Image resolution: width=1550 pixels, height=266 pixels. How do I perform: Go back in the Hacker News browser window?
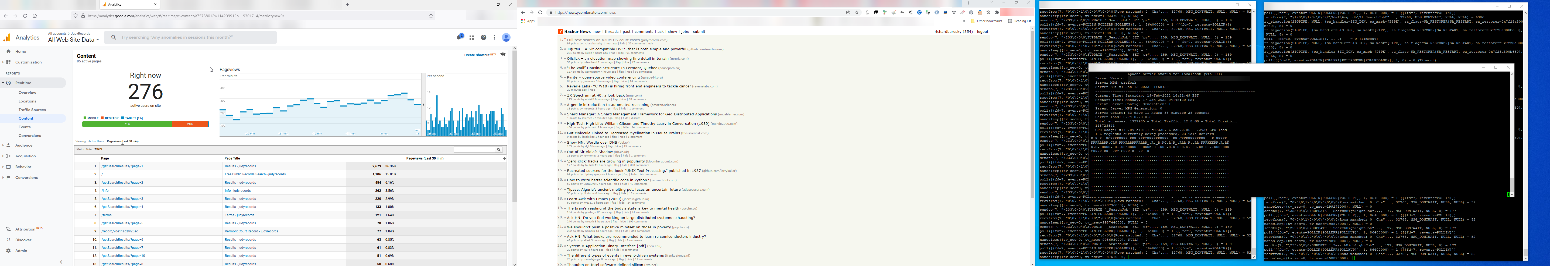coord(523,12)
